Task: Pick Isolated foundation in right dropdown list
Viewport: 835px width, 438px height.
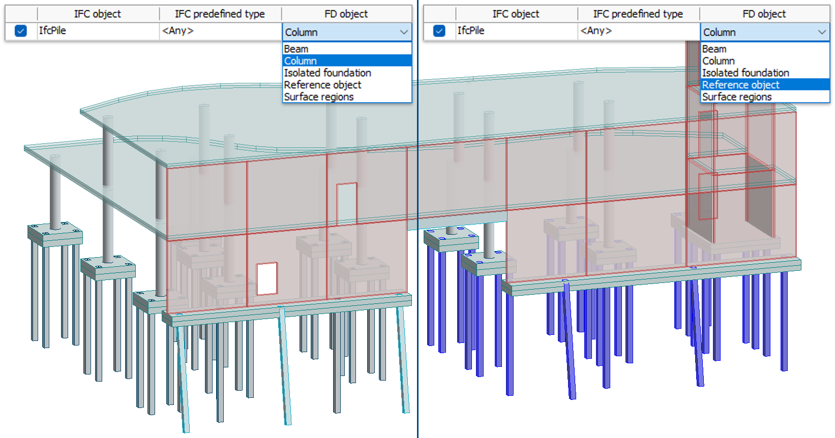Action: pos(745,73)
